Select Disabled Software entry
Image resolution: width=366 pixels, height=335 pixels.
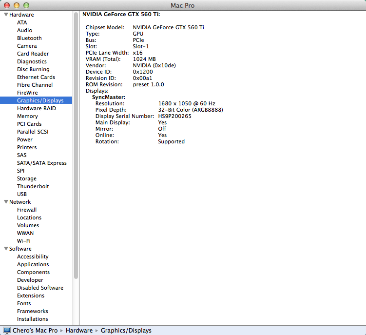pyautogui.click(x=40, y=288)
